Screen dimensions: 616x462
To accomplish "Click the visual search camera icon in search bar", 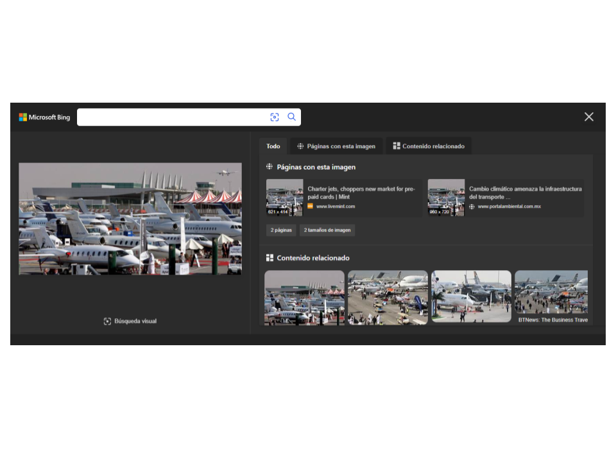I will click(275, 117).
